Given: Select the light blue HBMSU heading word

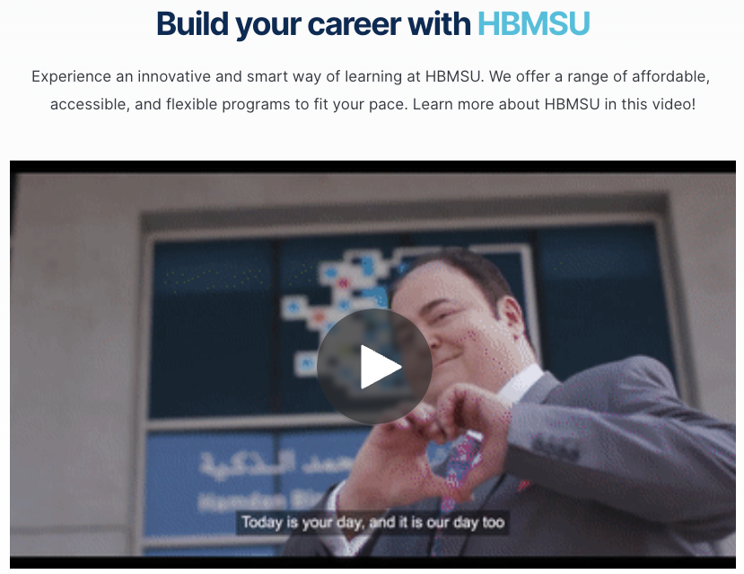Looking at the screenshot, I should (533, 22).
